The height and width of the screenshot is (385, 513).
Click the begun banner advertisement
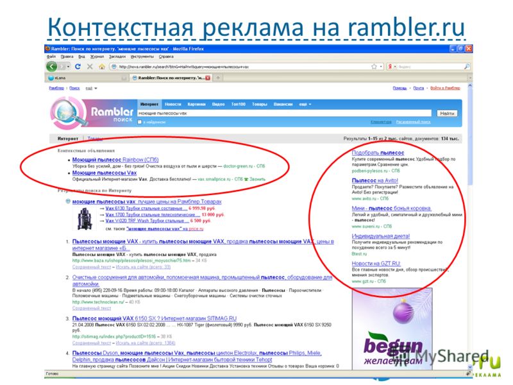tap(392, 329)
